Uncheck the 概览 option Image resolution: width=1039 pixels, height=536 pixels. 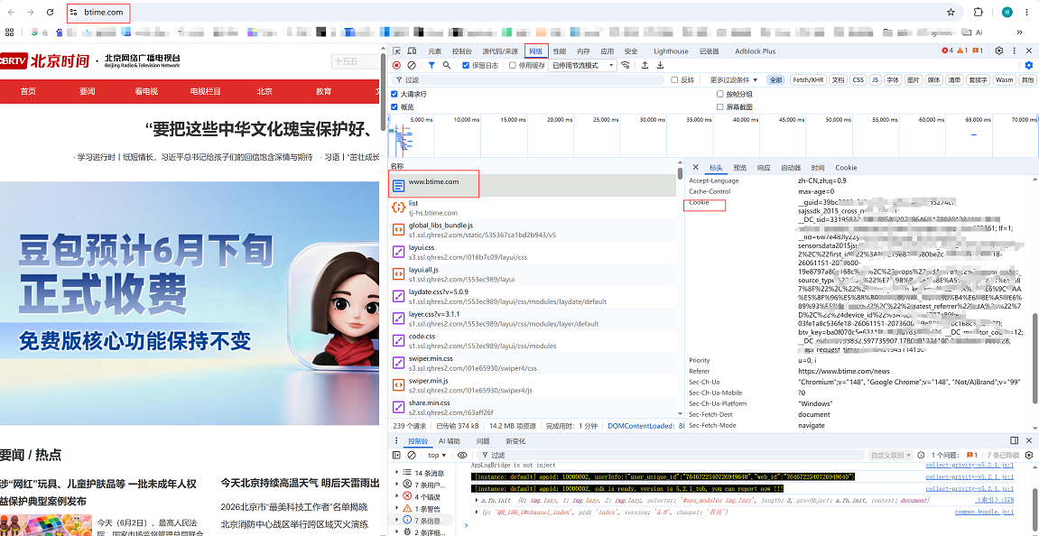(x=394, y=106)
